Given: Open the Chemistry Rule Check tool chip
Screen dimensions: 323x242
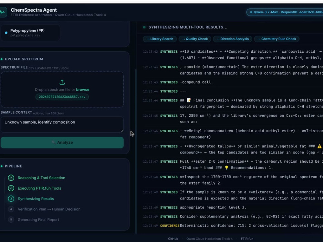Looking at the screenshot, I should click(276, 39).
